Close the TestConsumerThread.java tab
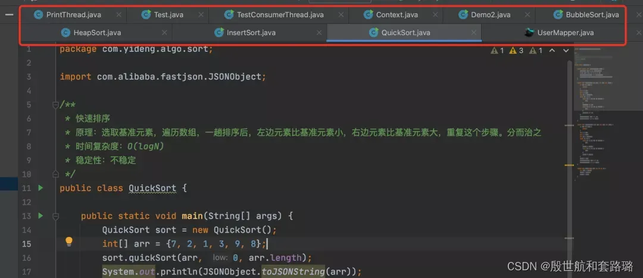The image size is (643, 278). coord(341,15)
